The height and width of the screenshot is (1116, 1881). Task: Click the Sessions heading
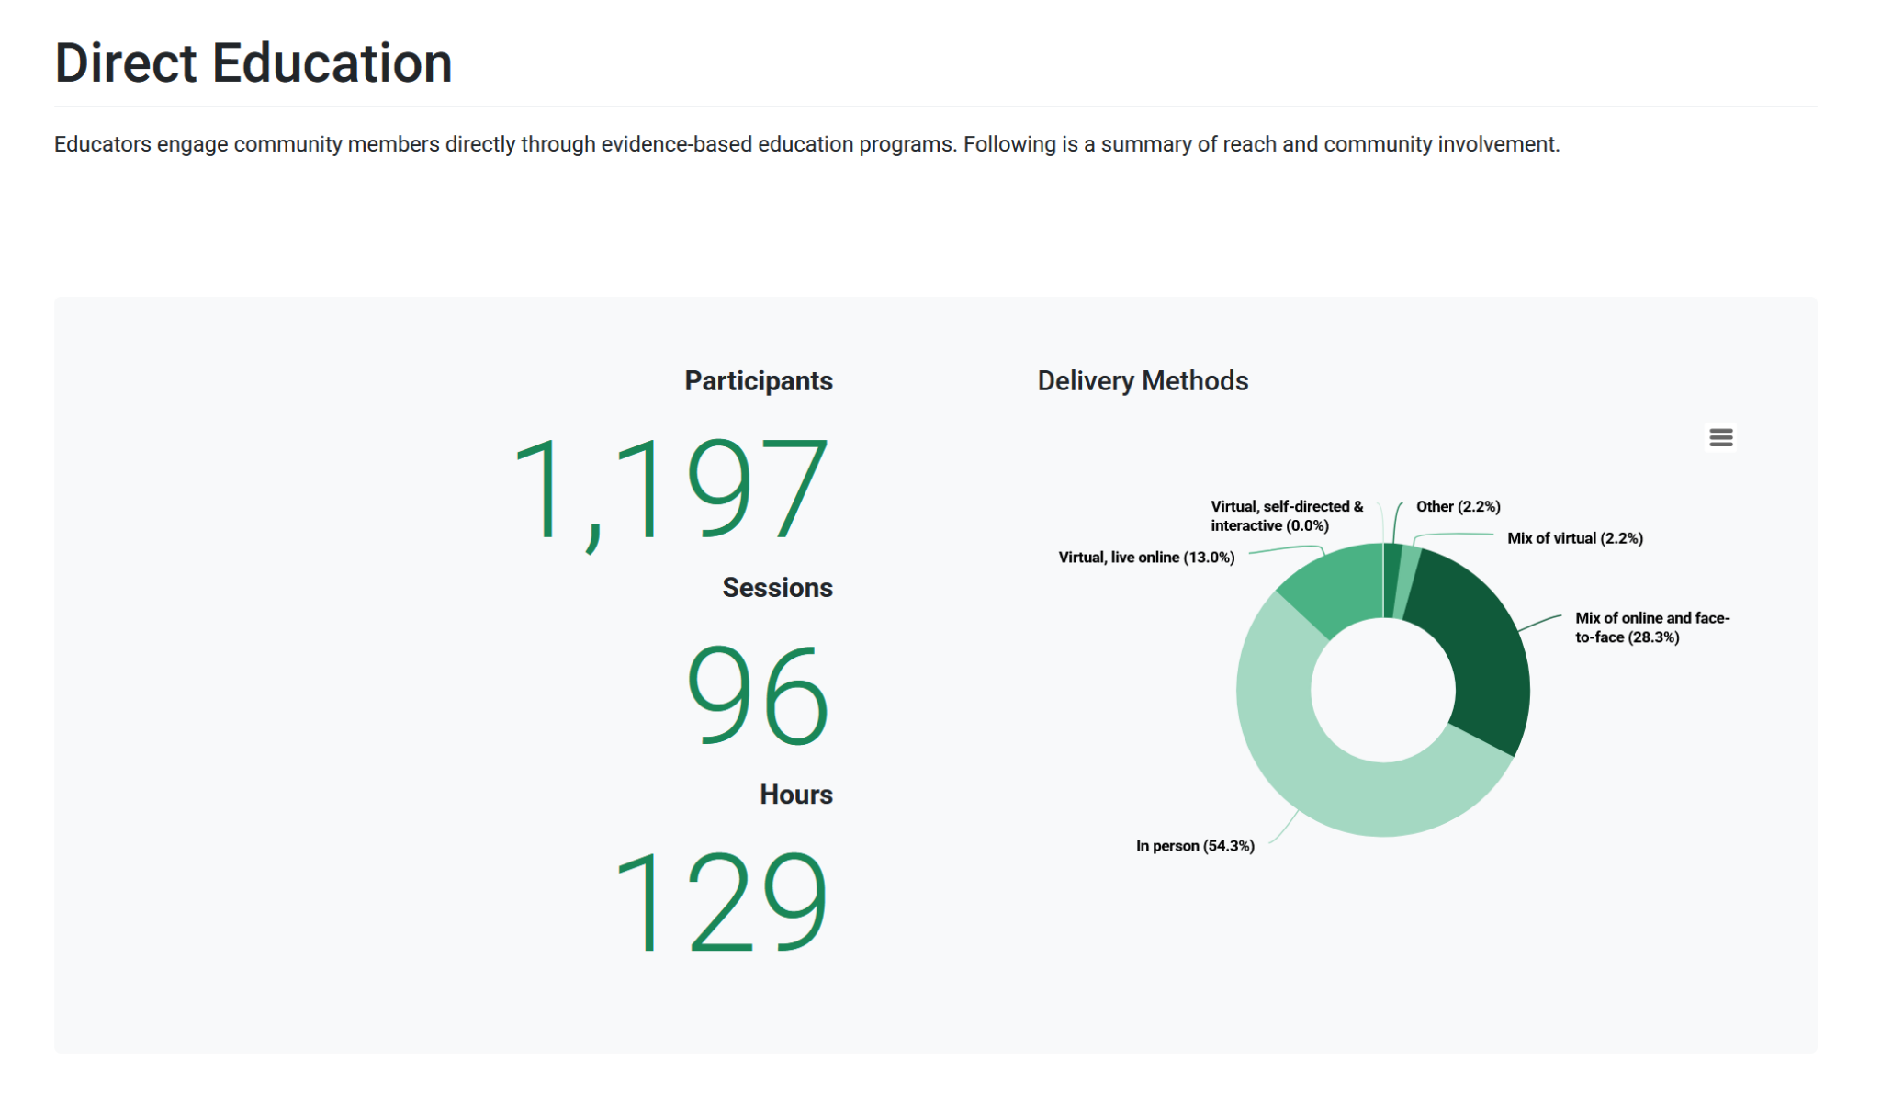click(x=777, y=588)
